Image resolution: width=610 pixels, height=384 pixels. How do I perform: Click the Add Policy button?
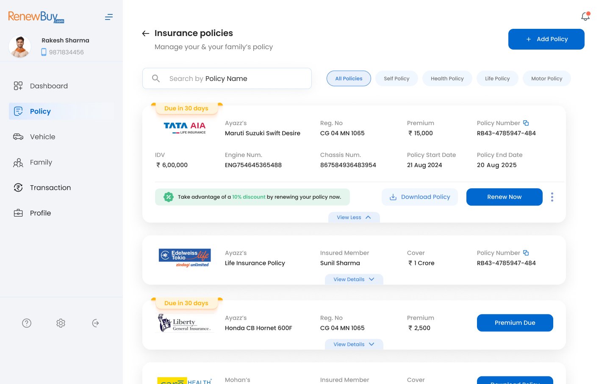pos(546,39)
